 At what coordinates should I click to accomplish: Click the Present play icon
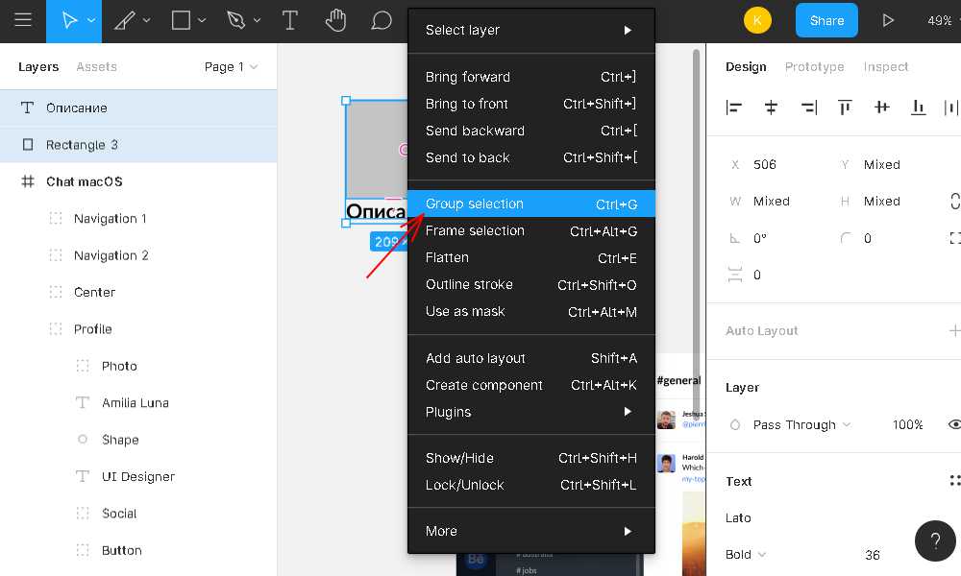coord(888,20)
